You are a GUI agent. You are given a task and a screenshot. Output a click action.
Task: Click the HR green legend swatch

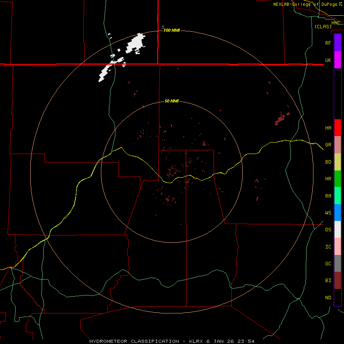(338, 179)
